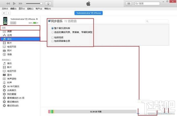Eject the iPhone with eject icon
Screen dimensions: 177x116
coord(37,19)
